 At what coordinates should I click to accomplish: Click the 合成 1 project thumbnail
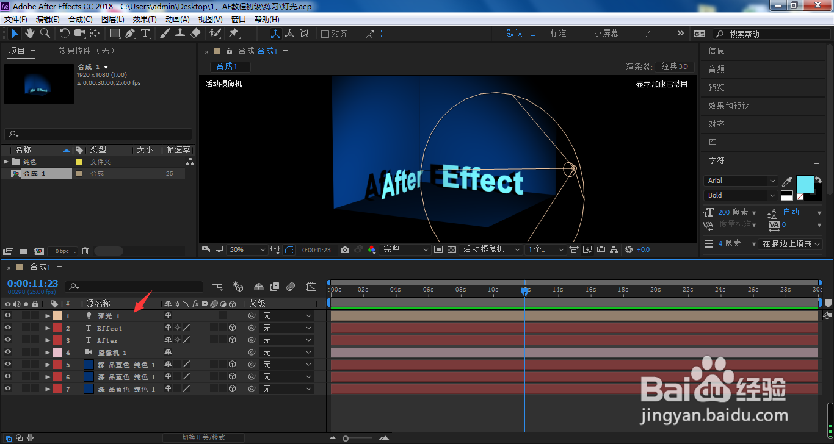tap(38, 83)
